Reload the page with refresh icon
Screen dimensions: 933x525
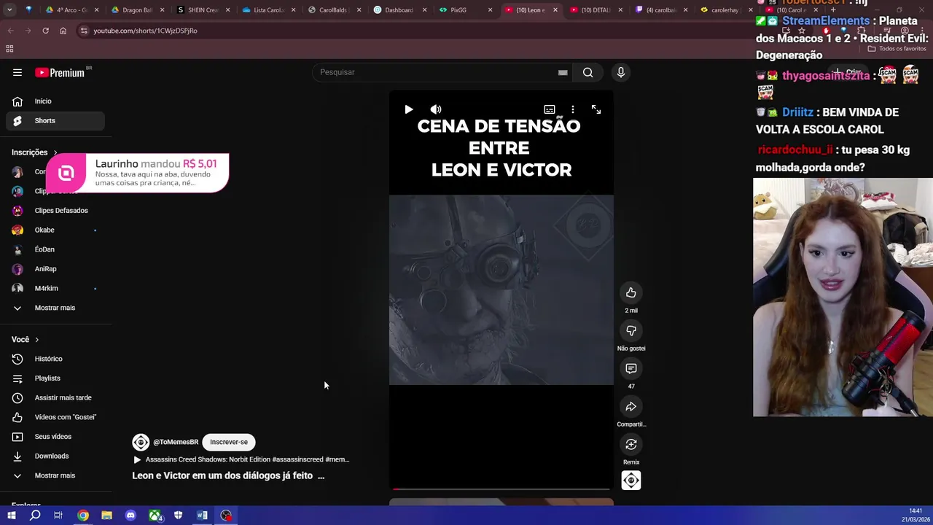point(45,31)
